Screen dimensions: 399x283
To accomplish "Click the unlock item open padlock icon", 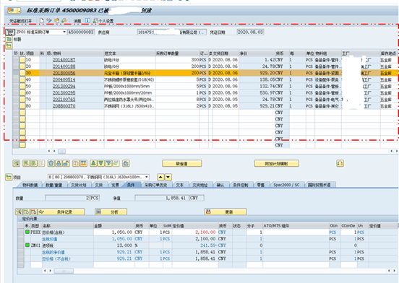I will (66, 163).
